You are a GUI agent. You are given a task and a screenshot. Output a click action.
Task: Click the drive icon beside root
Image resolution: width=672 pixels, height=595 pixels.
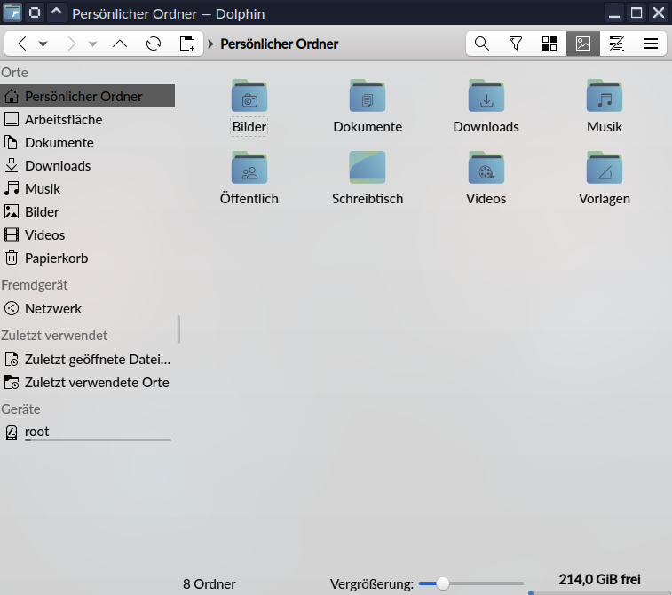click(12, 432)
